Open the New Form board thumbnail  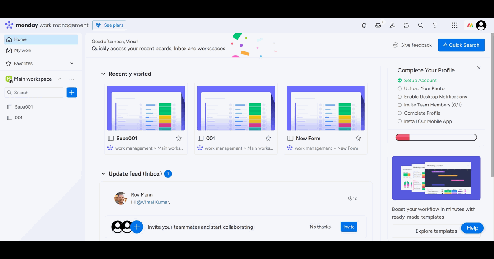(x=326, y=108)
